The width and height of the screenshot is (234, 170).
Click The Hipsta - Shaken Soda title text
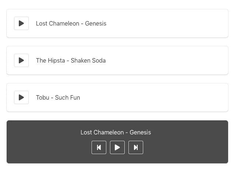(70, 61)
